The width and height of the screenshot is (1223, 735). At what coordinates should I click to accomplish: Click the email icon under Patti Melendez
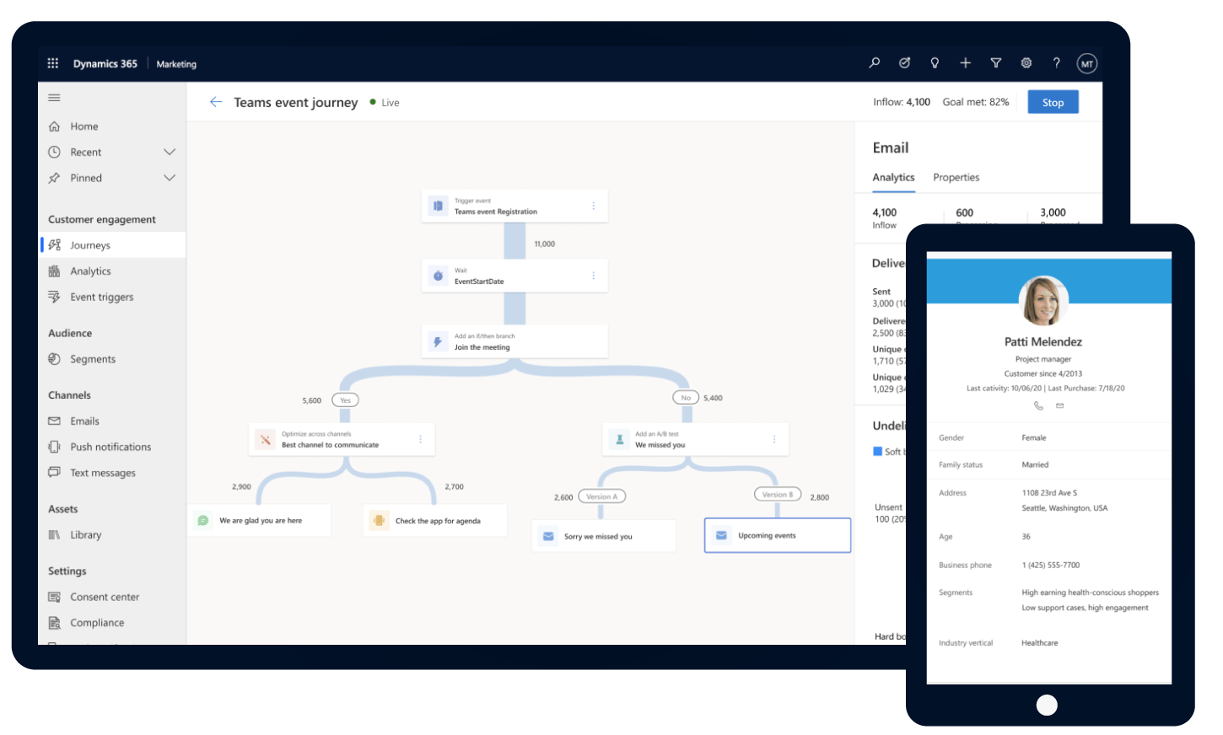1059,405
